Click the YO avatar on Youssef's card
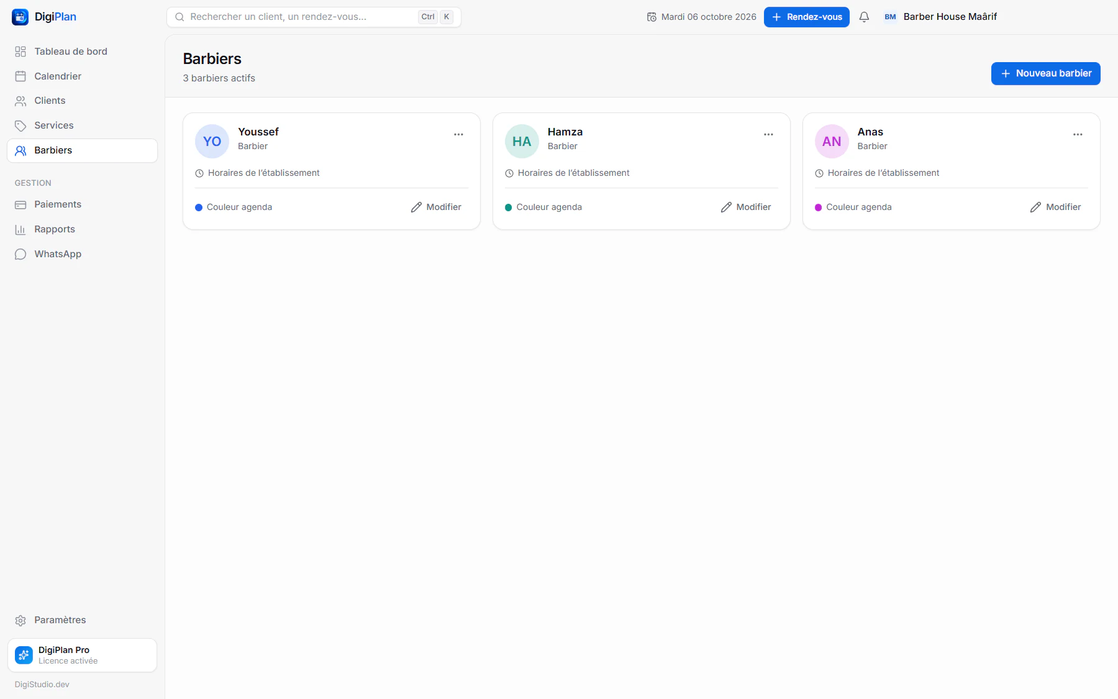This screenshot has width=1118, height=699. (212, 142)
